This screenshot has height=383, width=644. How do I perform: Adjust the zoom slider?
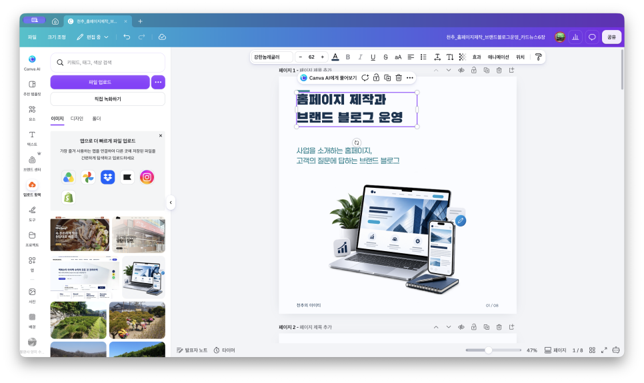pos(489,350)
